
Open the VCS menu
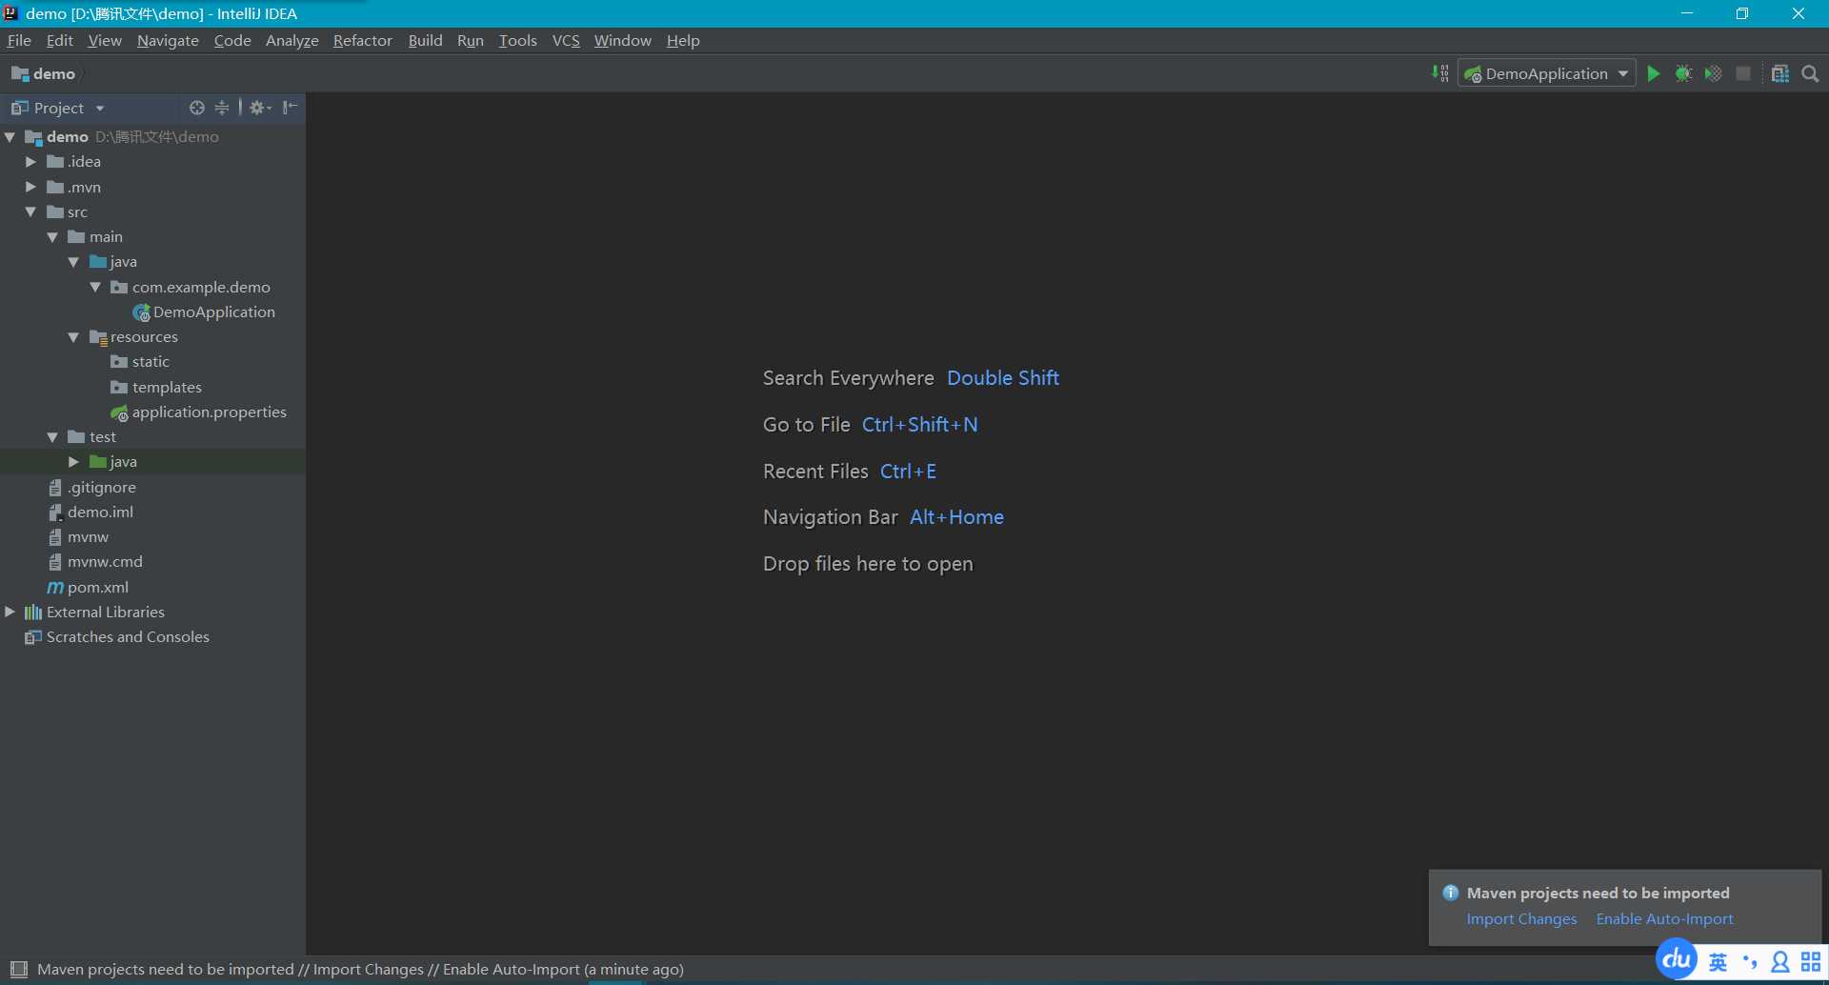coord(566,40)
